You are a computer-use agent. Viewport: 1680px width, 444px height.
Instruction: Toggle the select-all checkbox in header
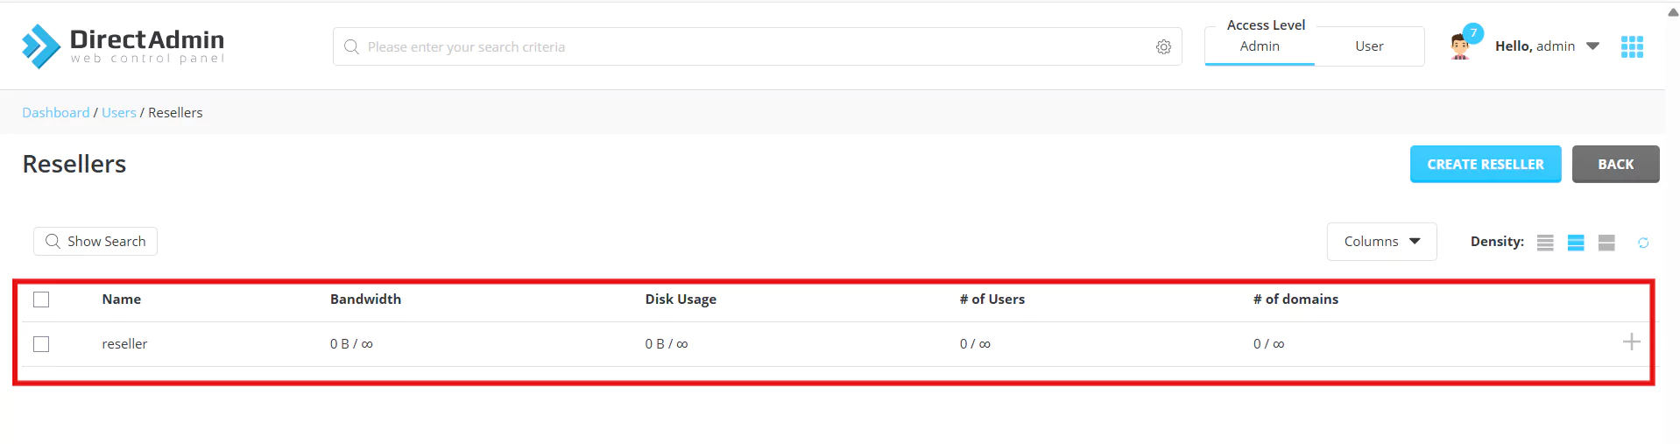point(41,300)
